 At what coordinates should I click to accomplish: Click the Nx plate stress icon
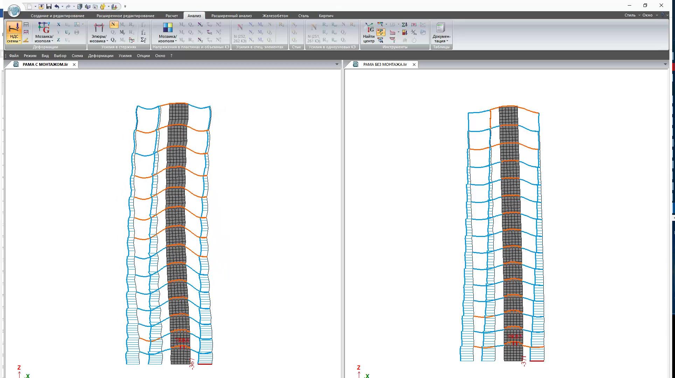[x=200, y=24]
